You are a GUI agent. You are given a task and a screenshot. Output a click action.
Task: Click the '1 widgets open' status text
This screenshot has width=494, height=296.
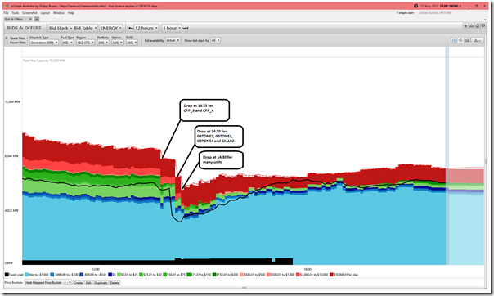(405, 13)
